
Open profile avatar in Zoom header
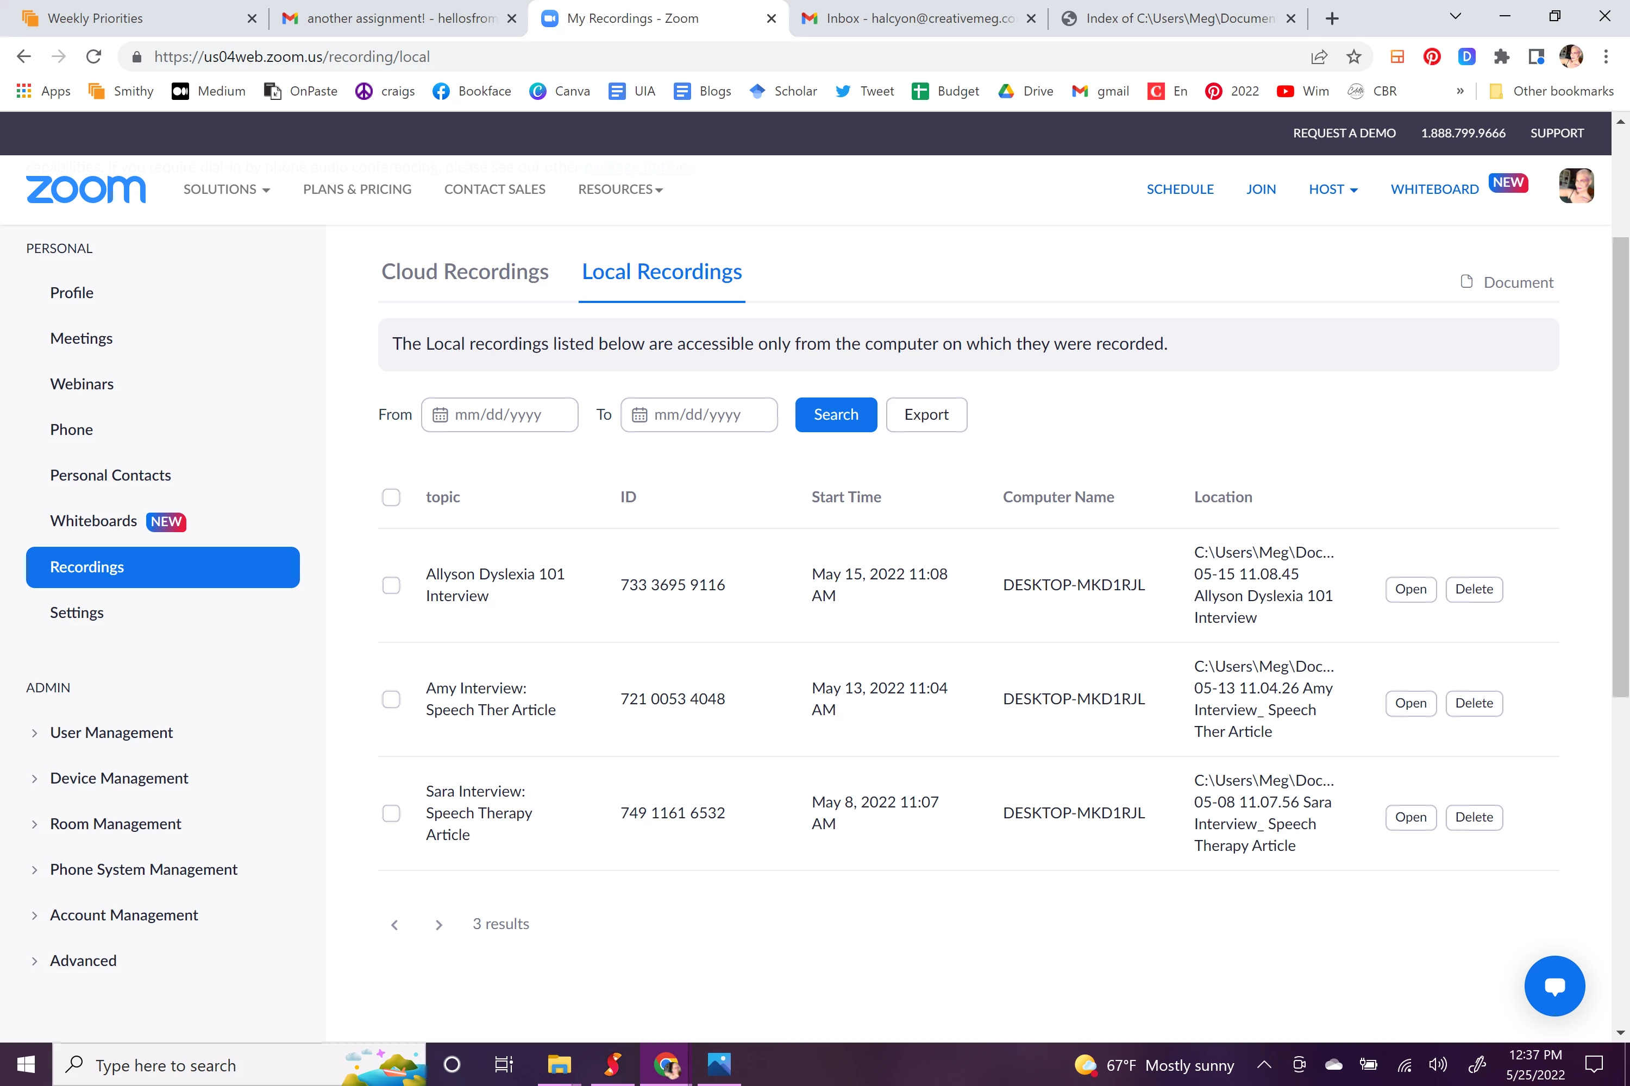[1576, 186]
